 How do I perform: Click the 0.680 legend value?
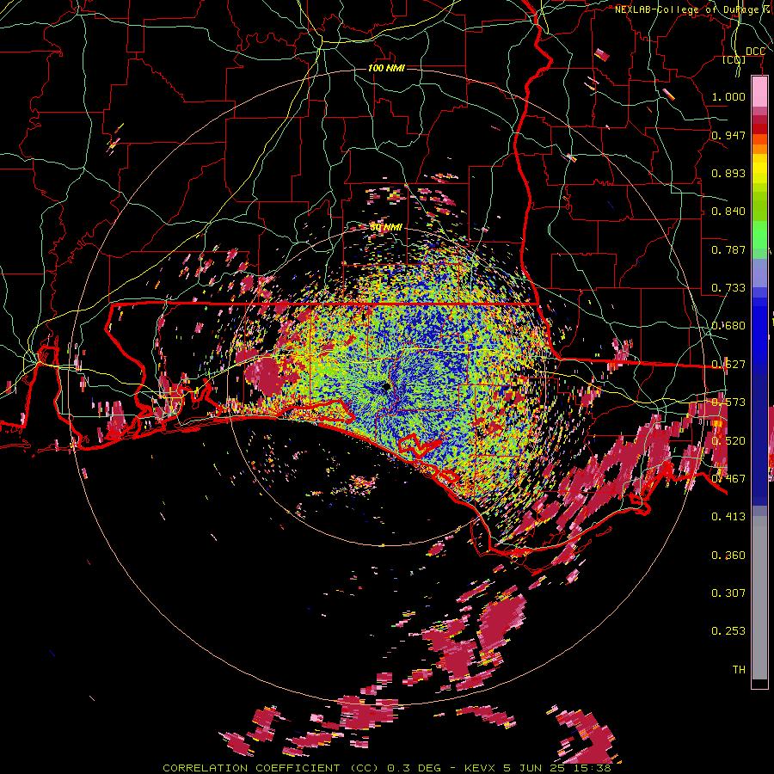click(x=728, y=326)
